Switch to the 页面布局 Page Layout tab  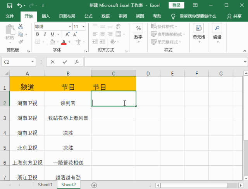pos(67,16)
